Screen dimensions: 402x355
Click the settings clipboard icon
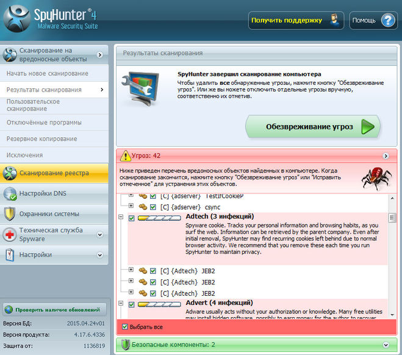click(10, 255)
